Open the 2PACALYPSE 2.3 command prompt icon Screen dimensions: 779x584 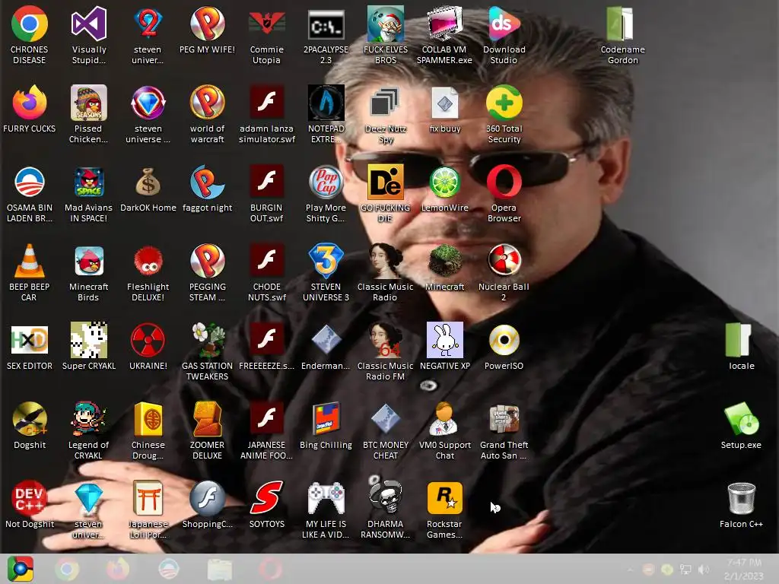coord(326,24)
